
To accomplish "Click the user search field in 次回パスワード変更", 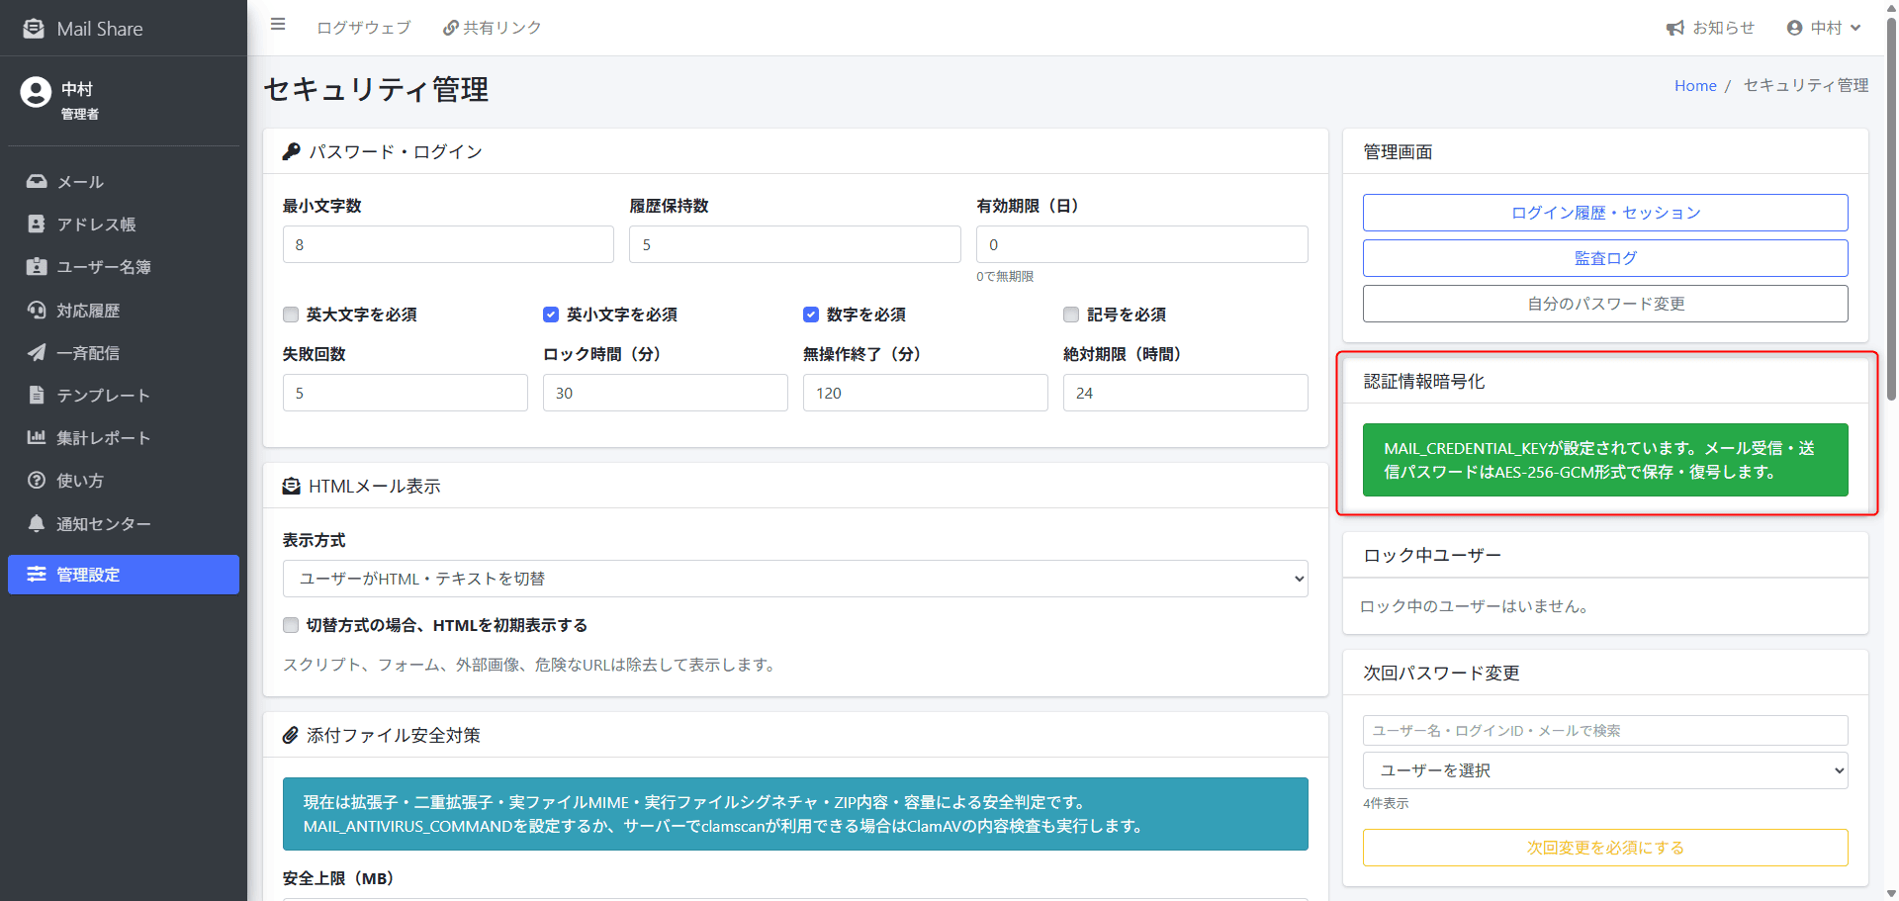I will pos(1605,730).
